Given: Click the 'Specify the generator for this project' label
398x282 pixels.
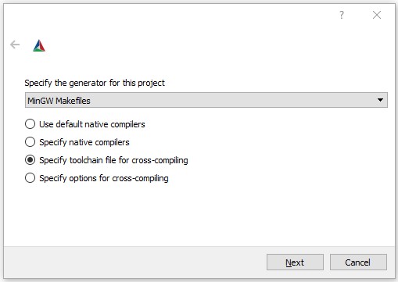Looking at the screenshot, I should point(95,83).
